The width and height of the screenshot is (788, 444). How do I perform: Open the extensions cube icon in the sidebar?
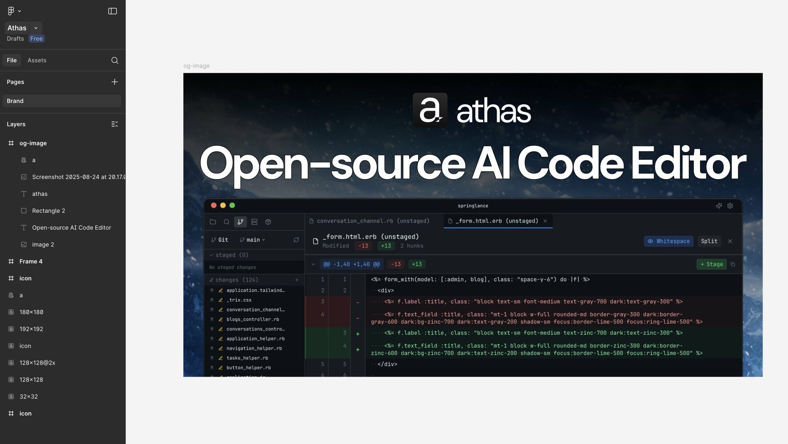coord(268,222)
